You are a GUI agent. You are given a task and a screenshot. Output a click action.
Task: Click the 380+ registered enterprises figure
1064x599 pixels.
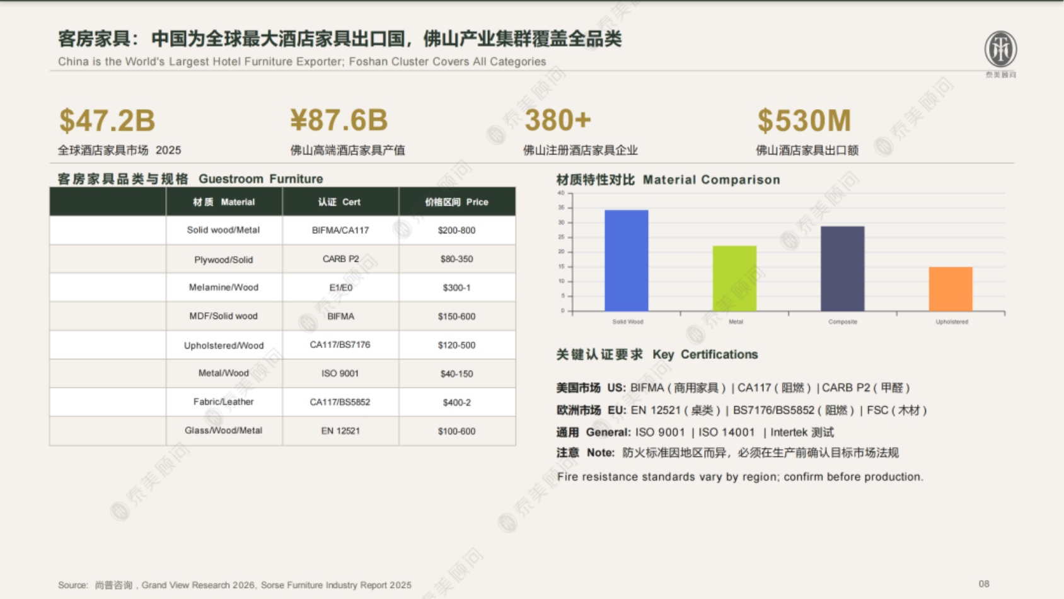(x=558, y=120)
